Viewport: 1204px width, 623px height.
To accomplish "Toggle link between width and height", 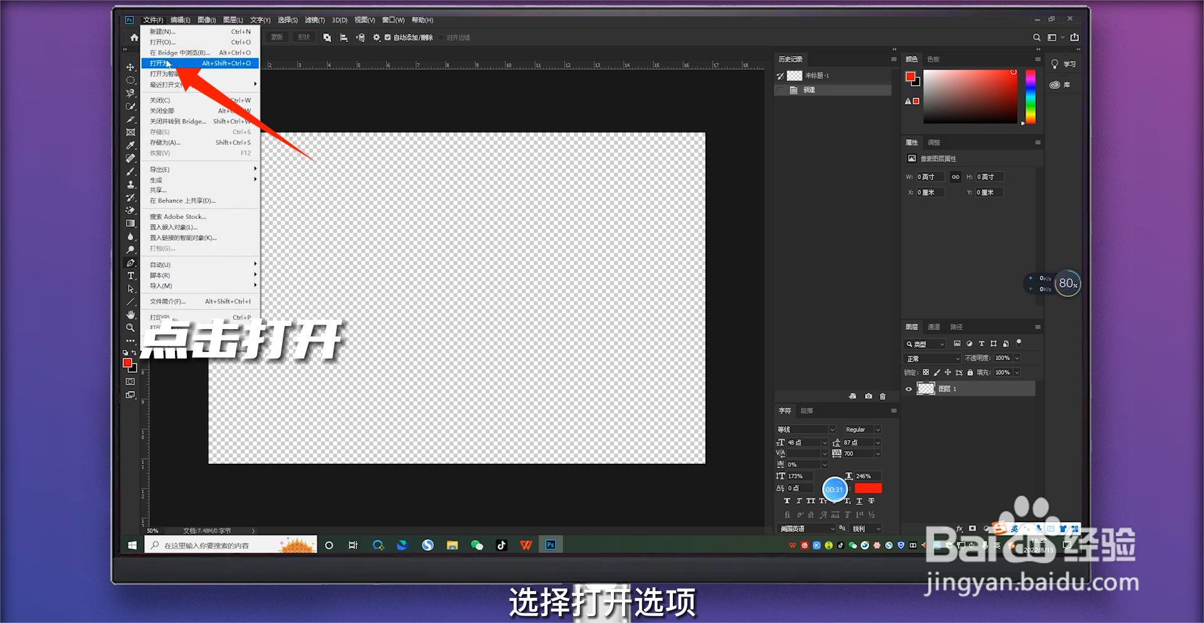I will click(x=955, y=177).
